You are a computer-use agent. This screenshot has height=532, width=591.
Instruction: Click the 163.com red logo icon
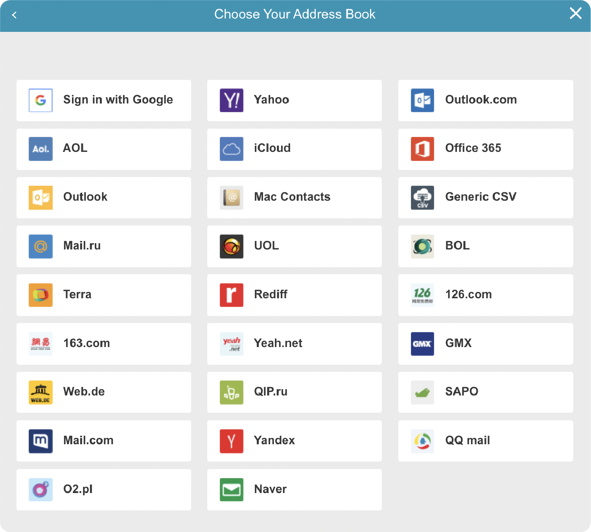point(41,344)
